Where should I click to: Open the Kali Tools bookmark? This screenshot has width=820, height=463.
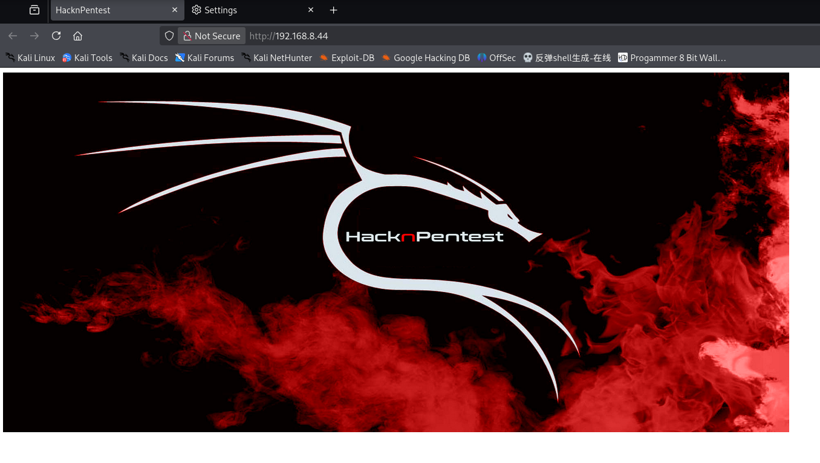tap(88, 58)
